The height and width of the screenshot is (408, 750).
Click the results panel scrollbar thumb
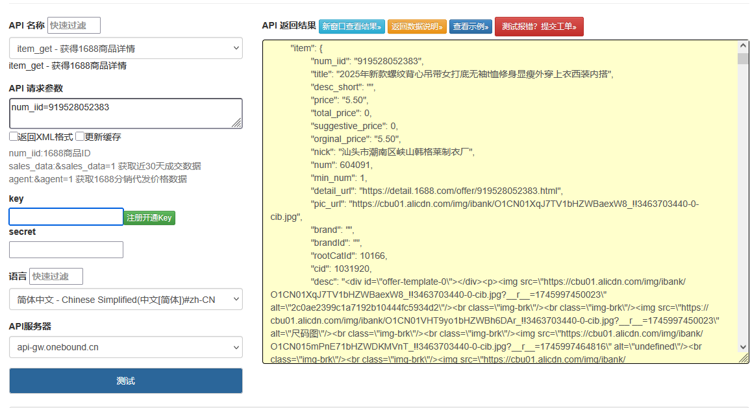pyautogui.click(x=743, y=59)
